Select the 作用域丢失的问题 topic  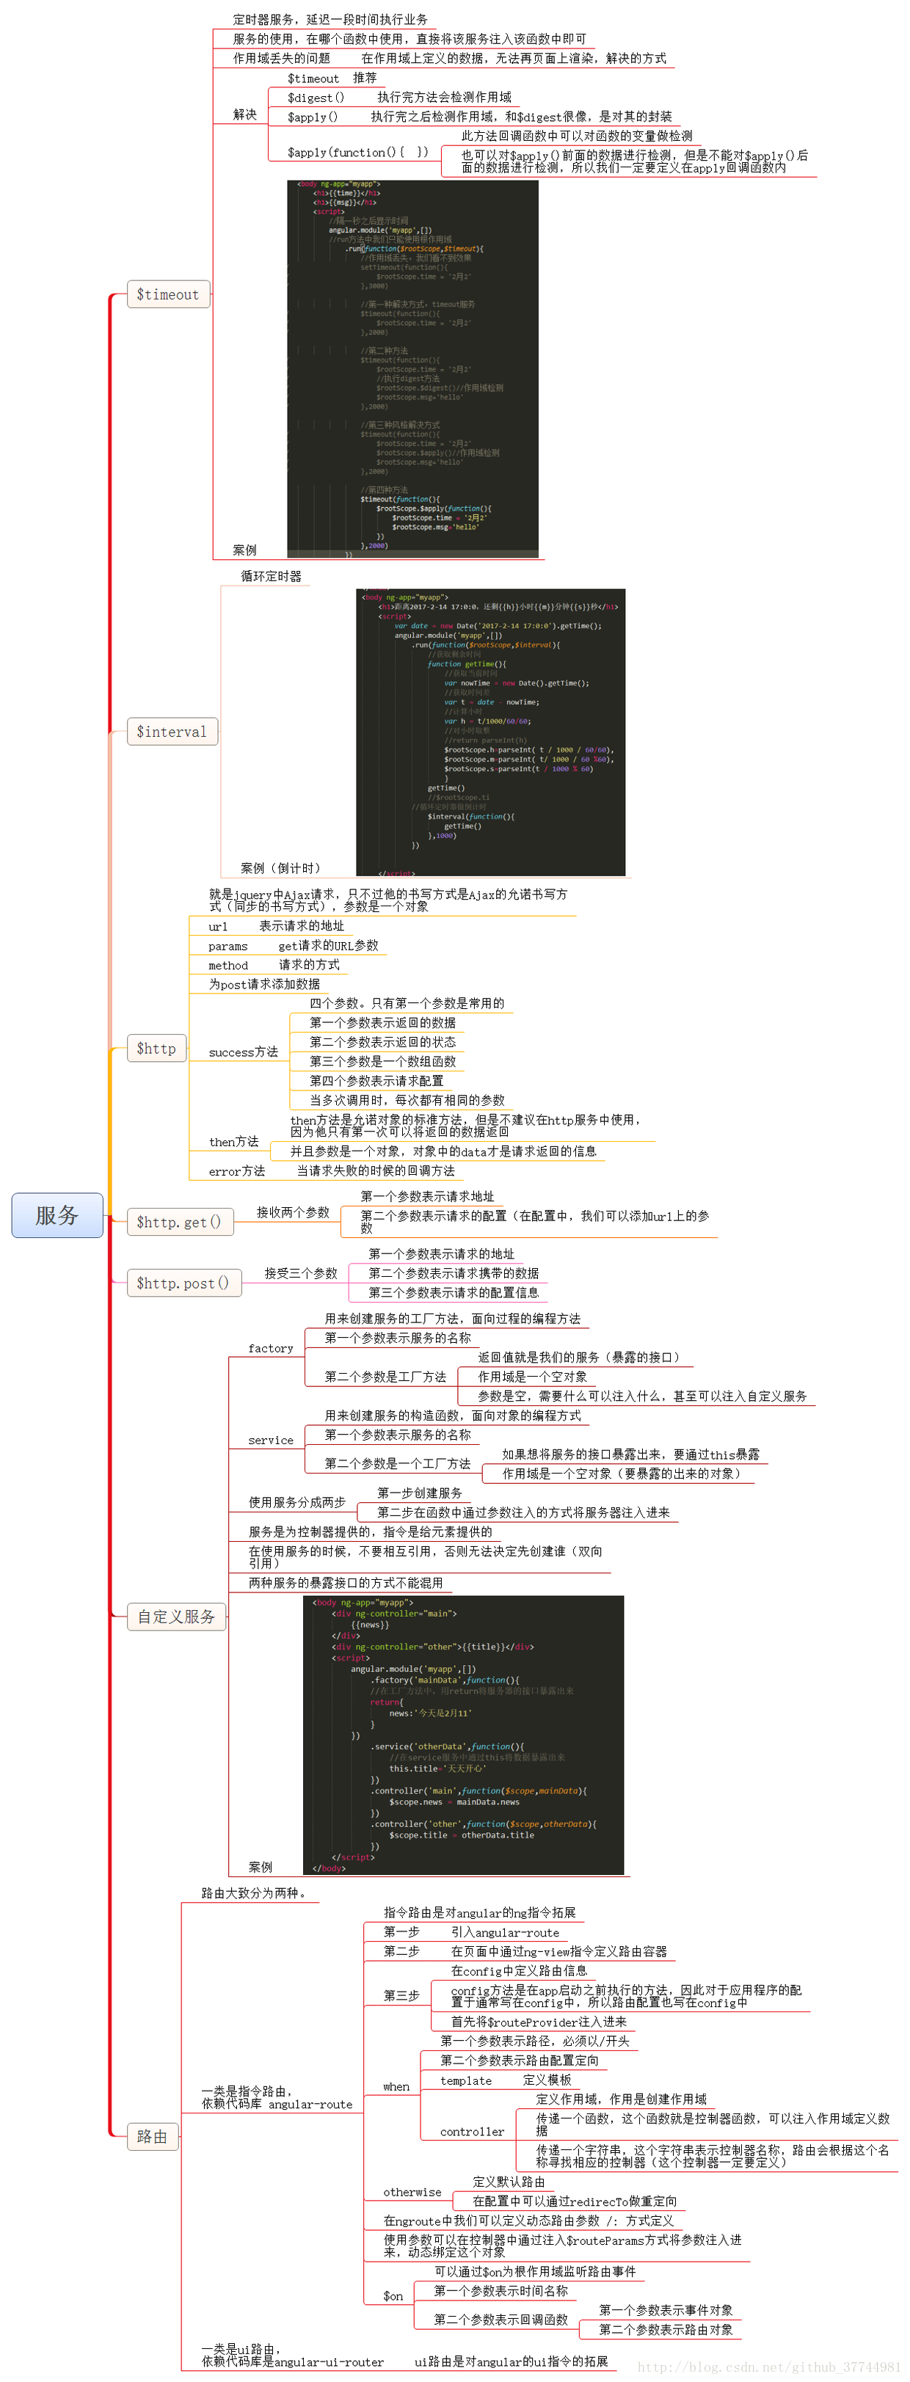[x=281, y=58]
